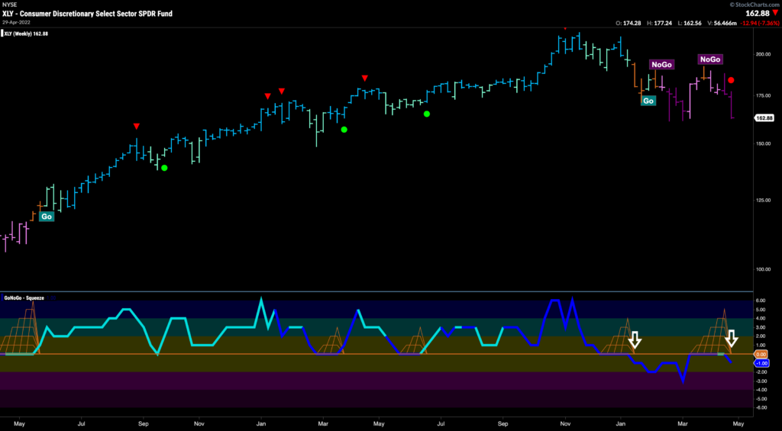Click the chart title XLY - Consumer Discretionary Select Sector SPDR Fund

coord(87,14)
